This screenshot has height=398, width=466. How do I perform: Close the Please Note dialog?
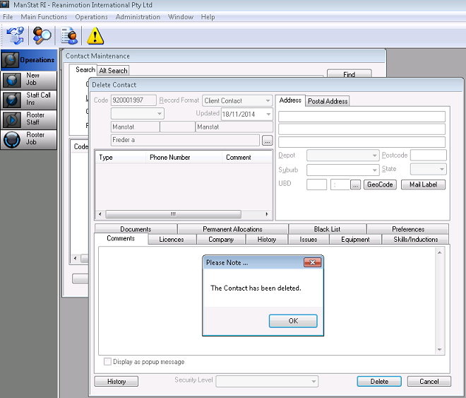coord(312,263)
